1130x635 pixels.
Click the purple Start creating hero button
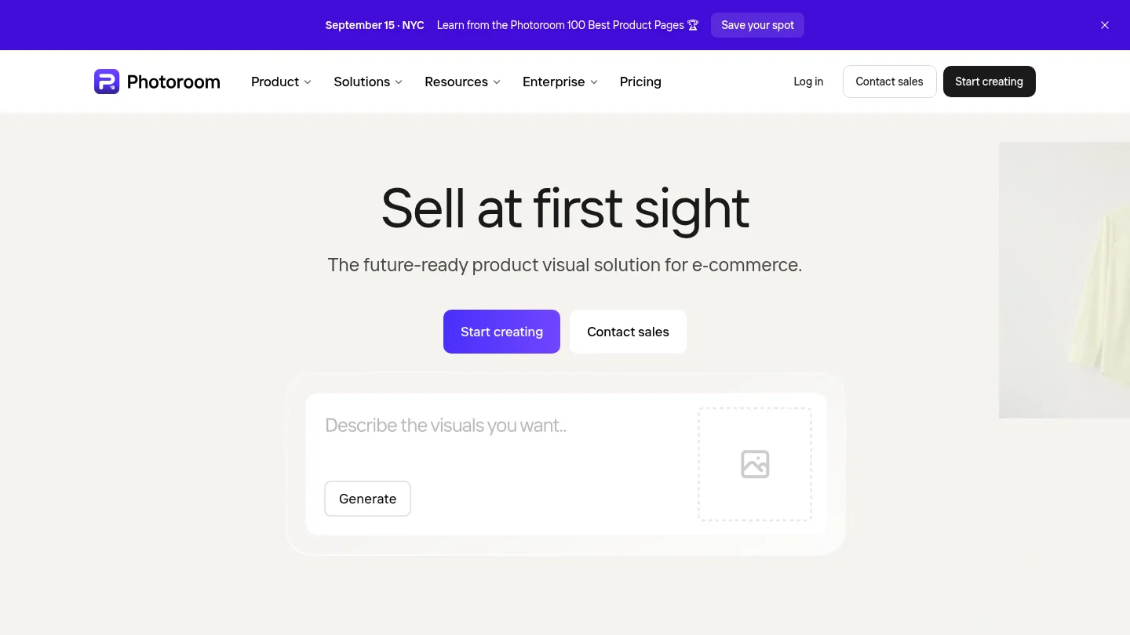pyautogui.click(x=501, y=332)
